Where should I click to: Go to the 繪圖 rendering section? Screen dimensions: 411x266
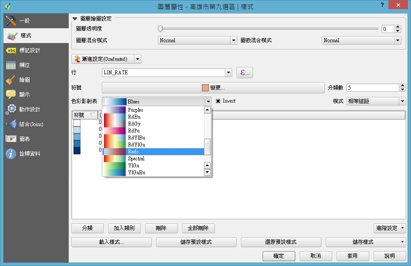[x=24, y=80]
